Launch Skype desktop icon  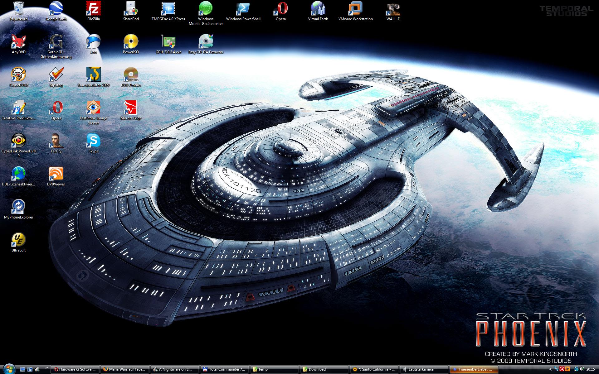[x=93, y=141]
